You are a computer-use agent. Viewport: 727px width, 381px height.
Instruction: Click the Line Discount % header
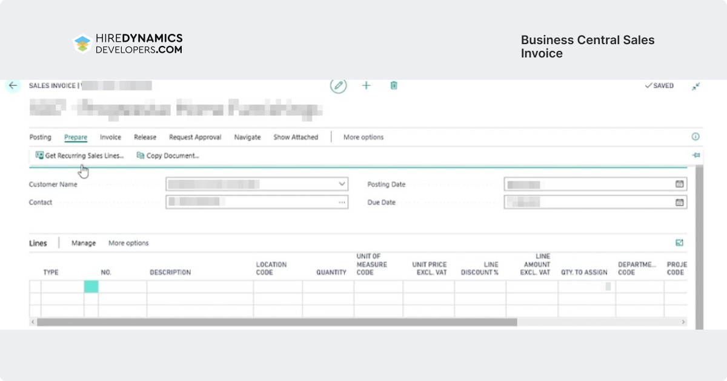479,269
